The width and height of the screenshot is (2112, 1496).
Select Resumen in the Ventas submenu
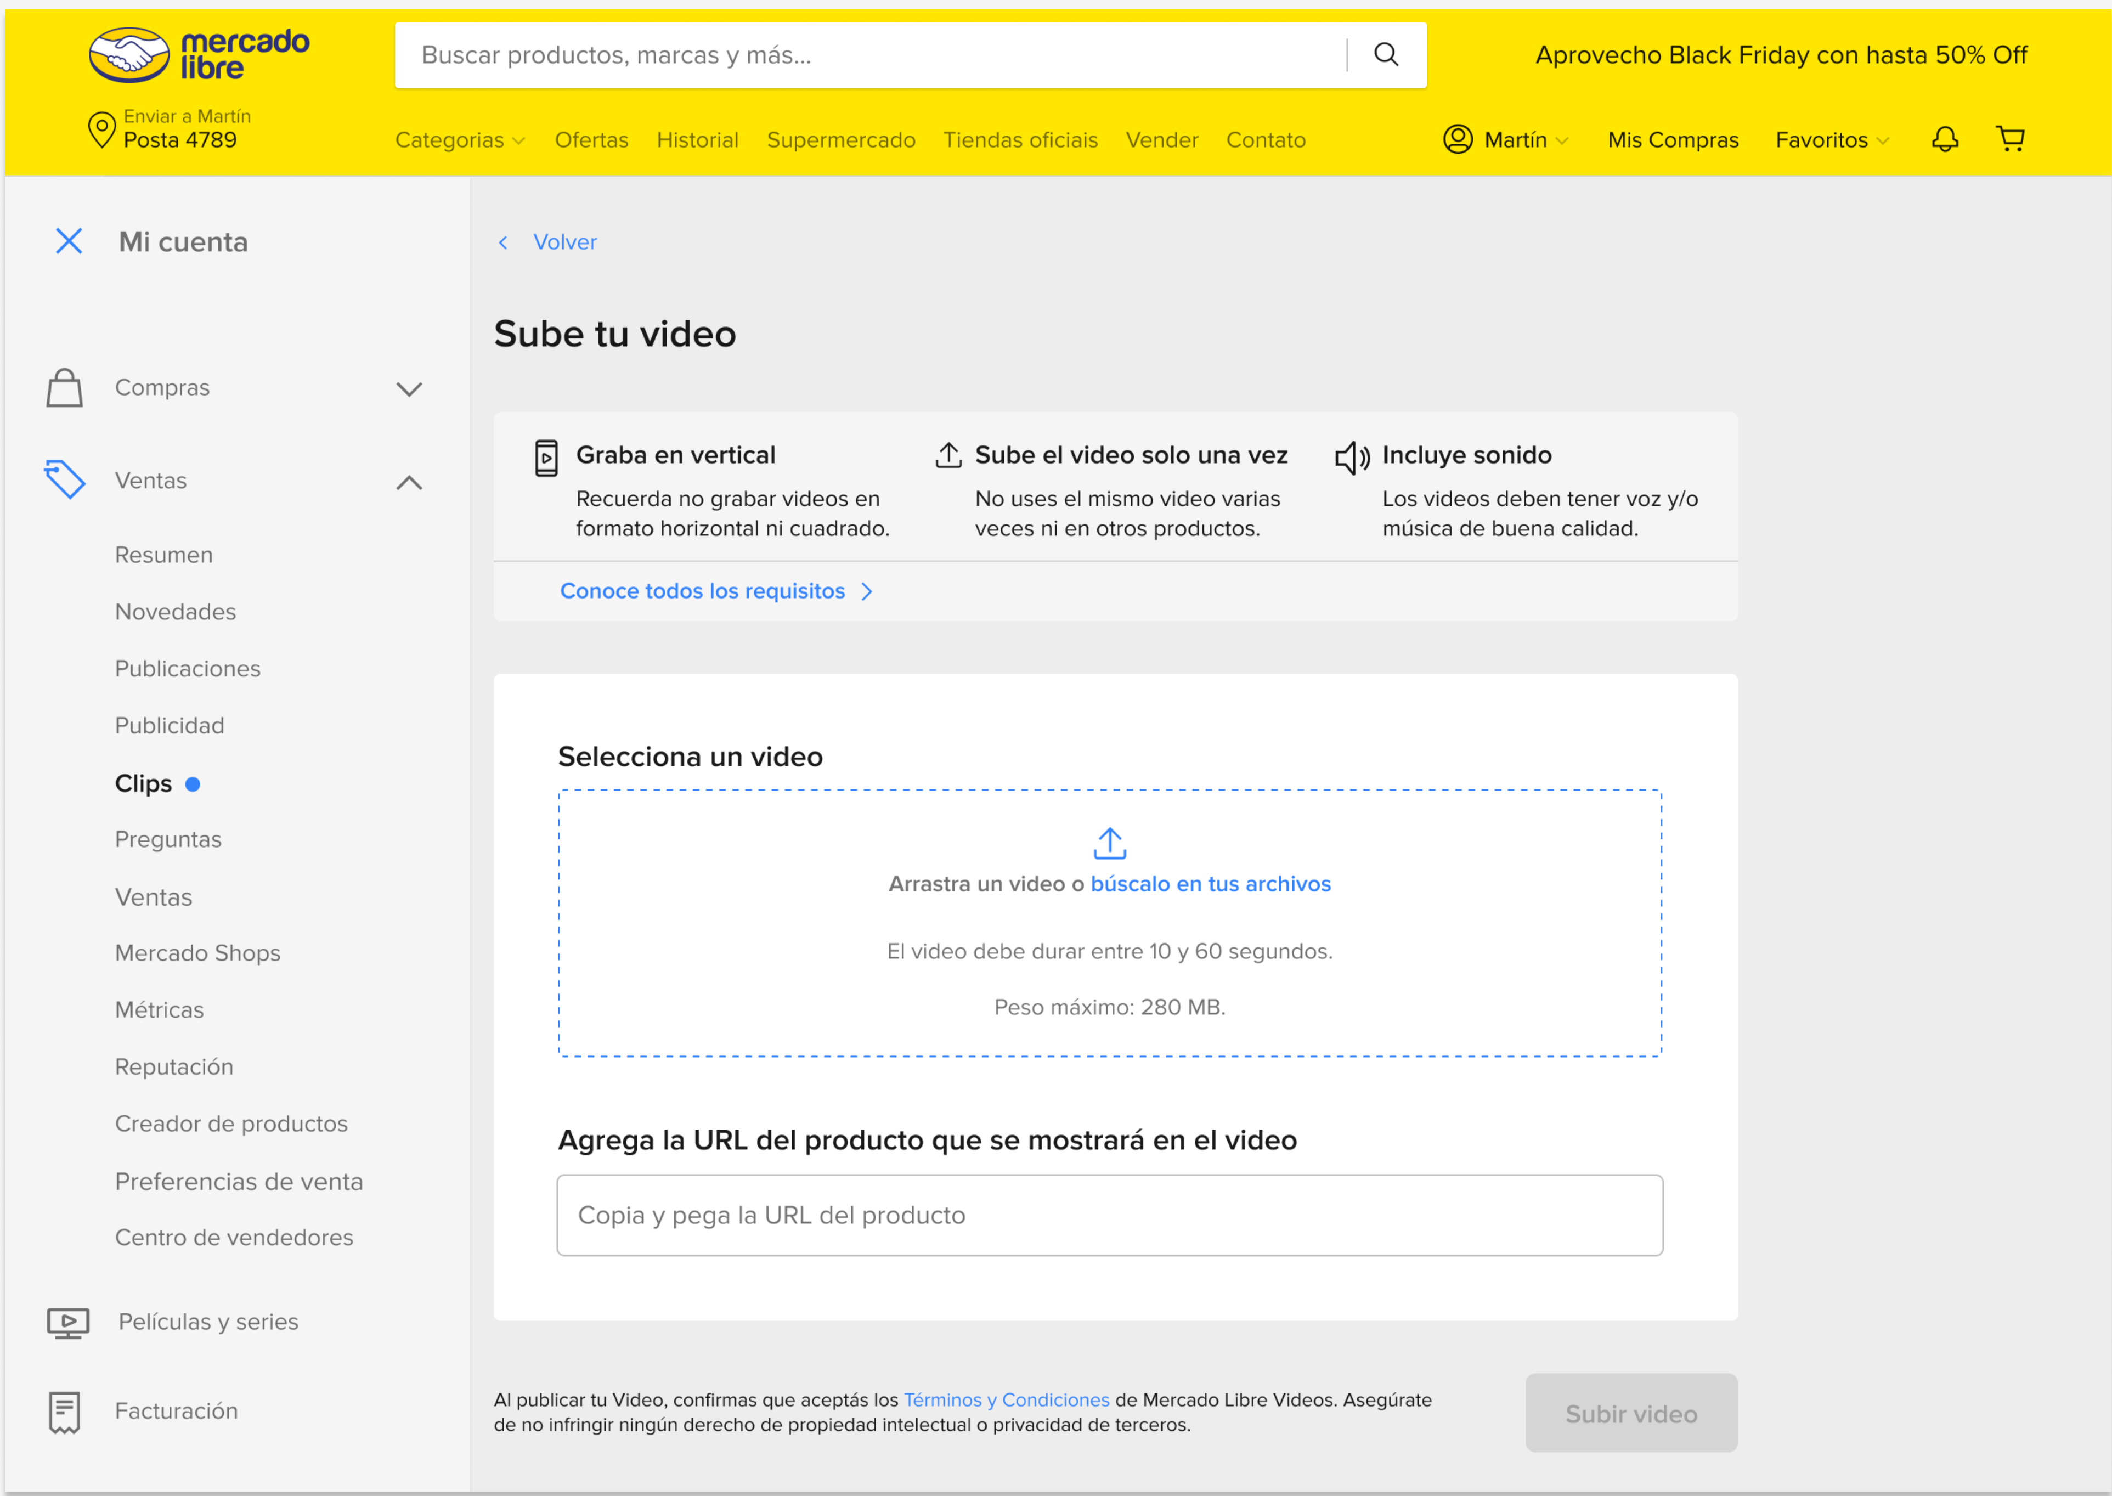[x=164, y=556]
